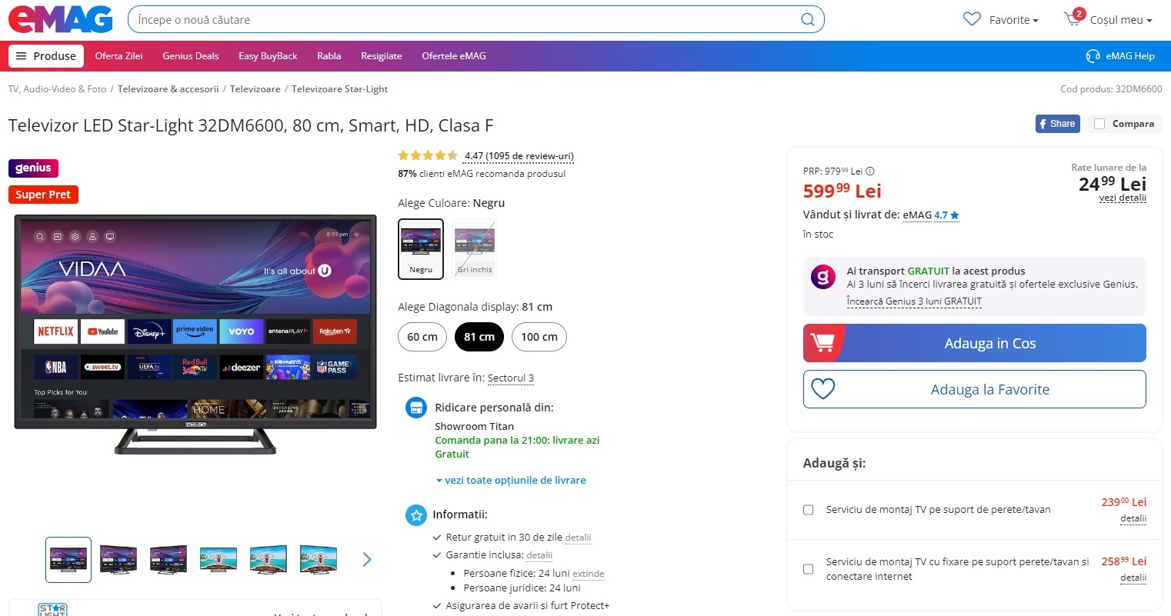
Task: Select the 60 cm display size
Action: (x=422, y=337)
